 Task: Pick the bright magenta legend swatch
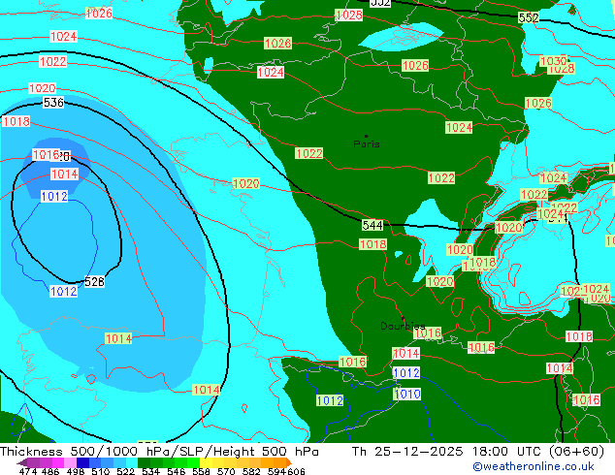(58, 462)
